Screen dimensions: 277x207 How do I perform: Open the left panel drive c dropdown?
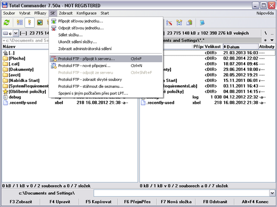pyautogui.click(x=16, y=34)
